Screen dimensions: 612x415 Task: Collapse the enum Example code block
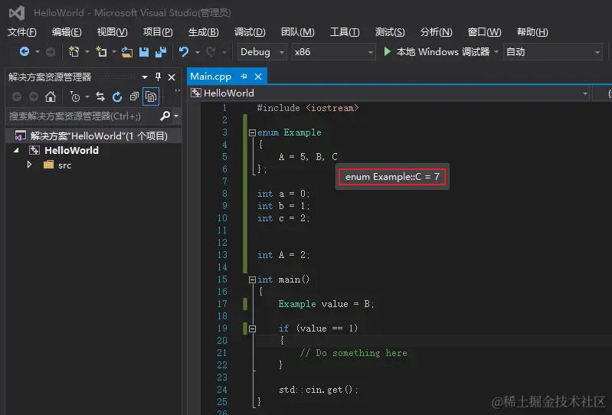[x=252, y=132]
